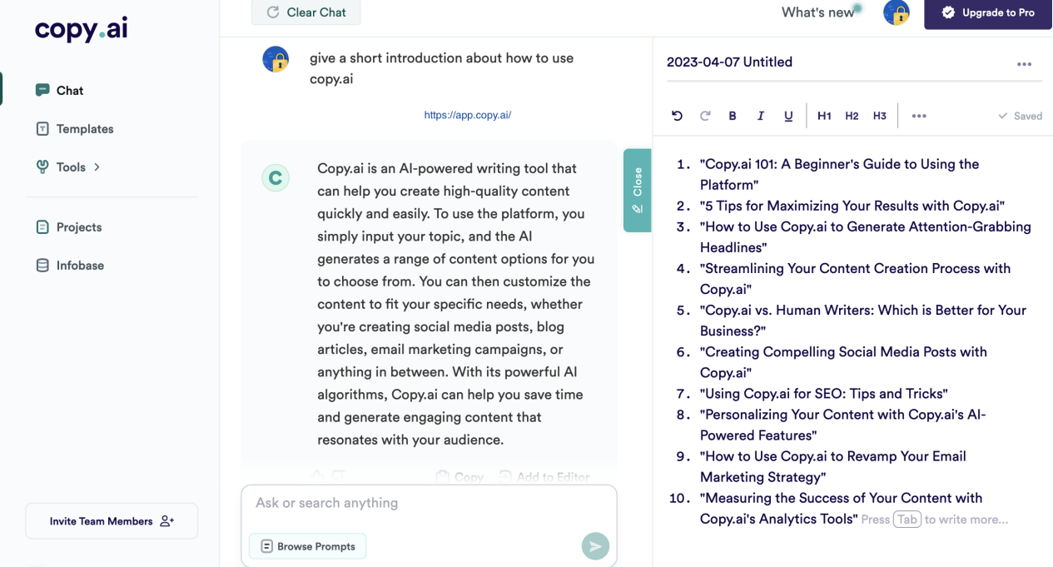Toggle italic formatting in the editor
1053x567 pixels.
click(x=760, y=116)
